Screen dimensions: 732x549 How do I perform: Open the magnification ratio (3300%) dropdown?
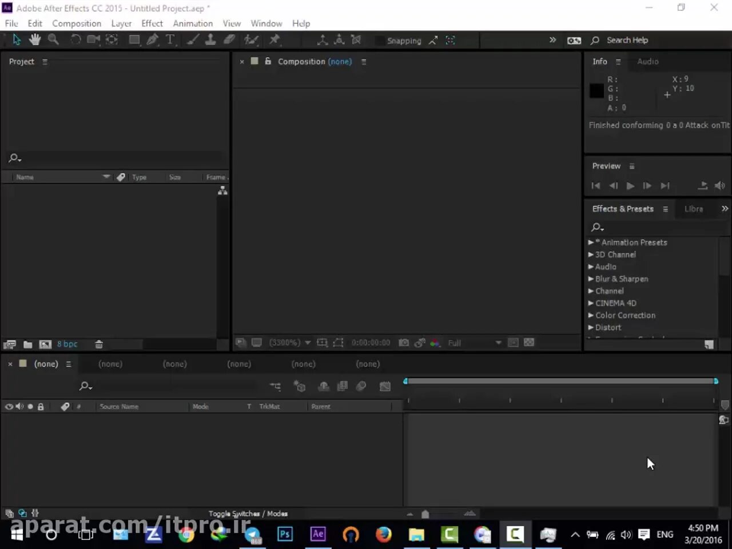(x=290, y=343)
